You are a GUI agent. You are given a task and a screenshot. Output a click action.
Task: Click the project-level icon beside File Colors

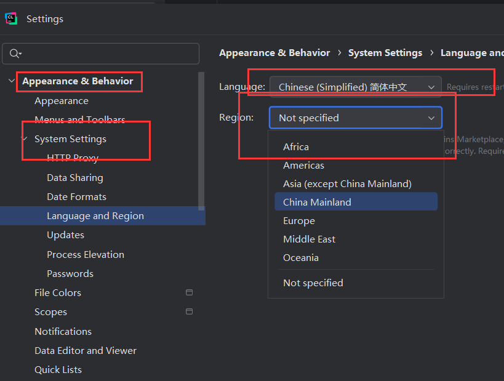[190, 293]
